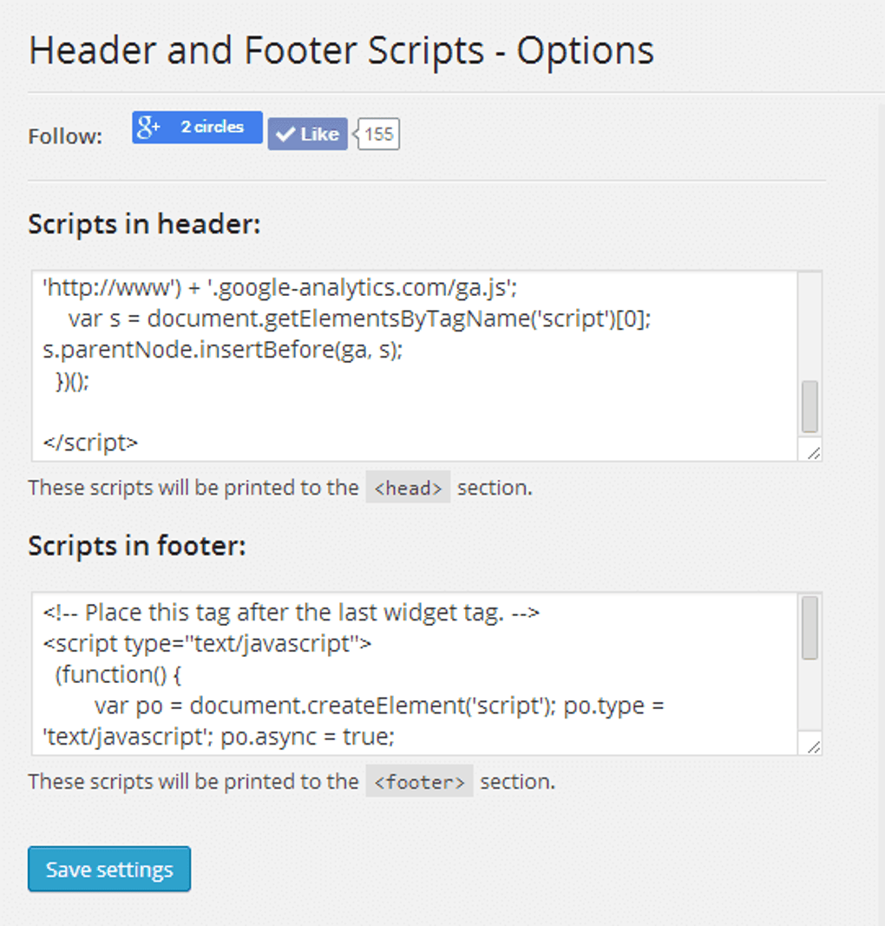Click the 'Place this tag' comment line

(291, 613)
